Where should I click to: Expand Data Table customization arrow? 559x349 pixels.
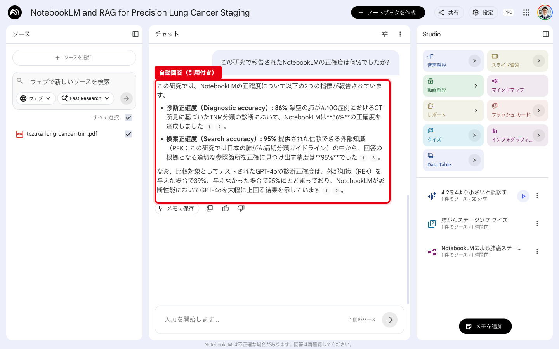474,160
